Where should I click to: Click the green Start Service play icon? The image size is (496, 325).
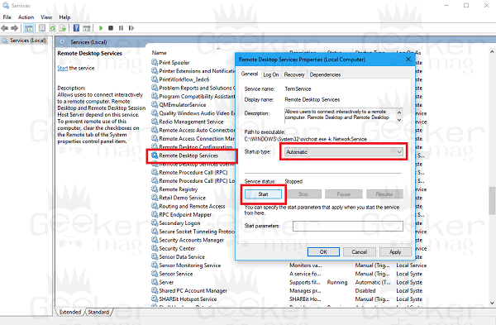(101, 28)
